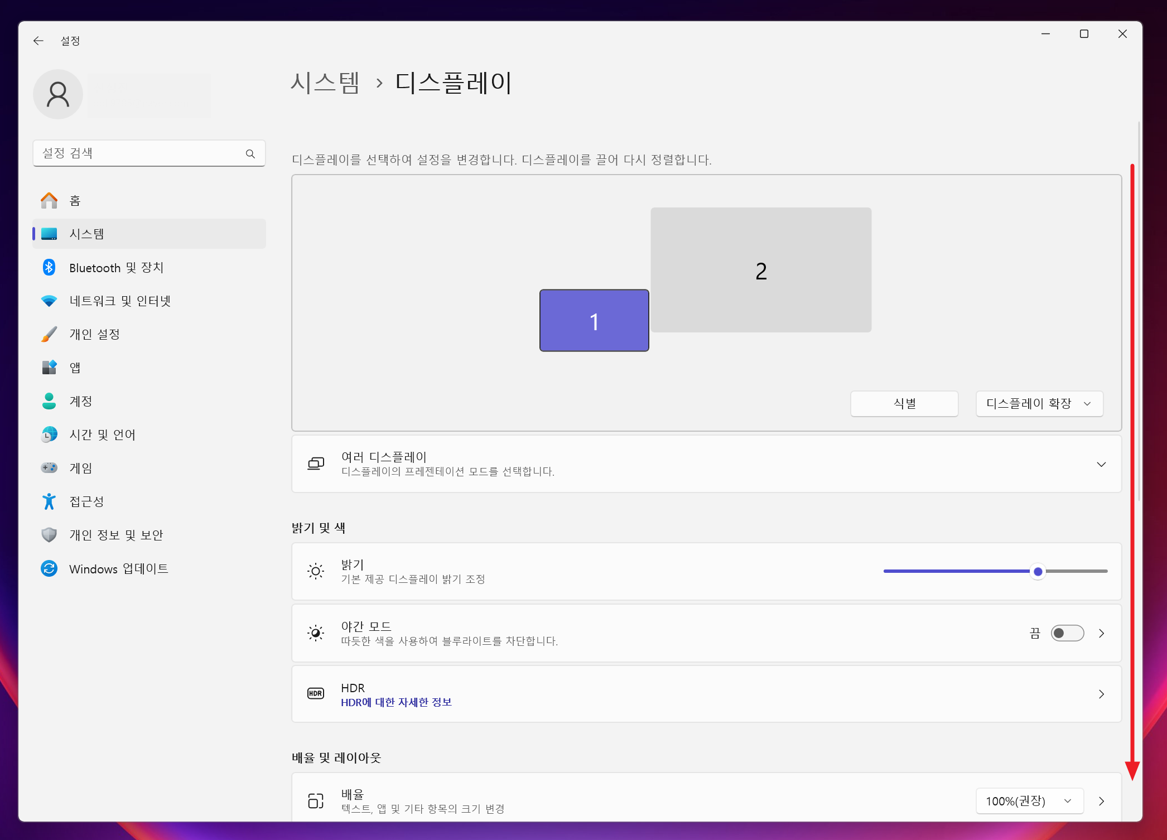
Task: Click the 밝기 brightness slider handle
Action: pos(1038,572)
